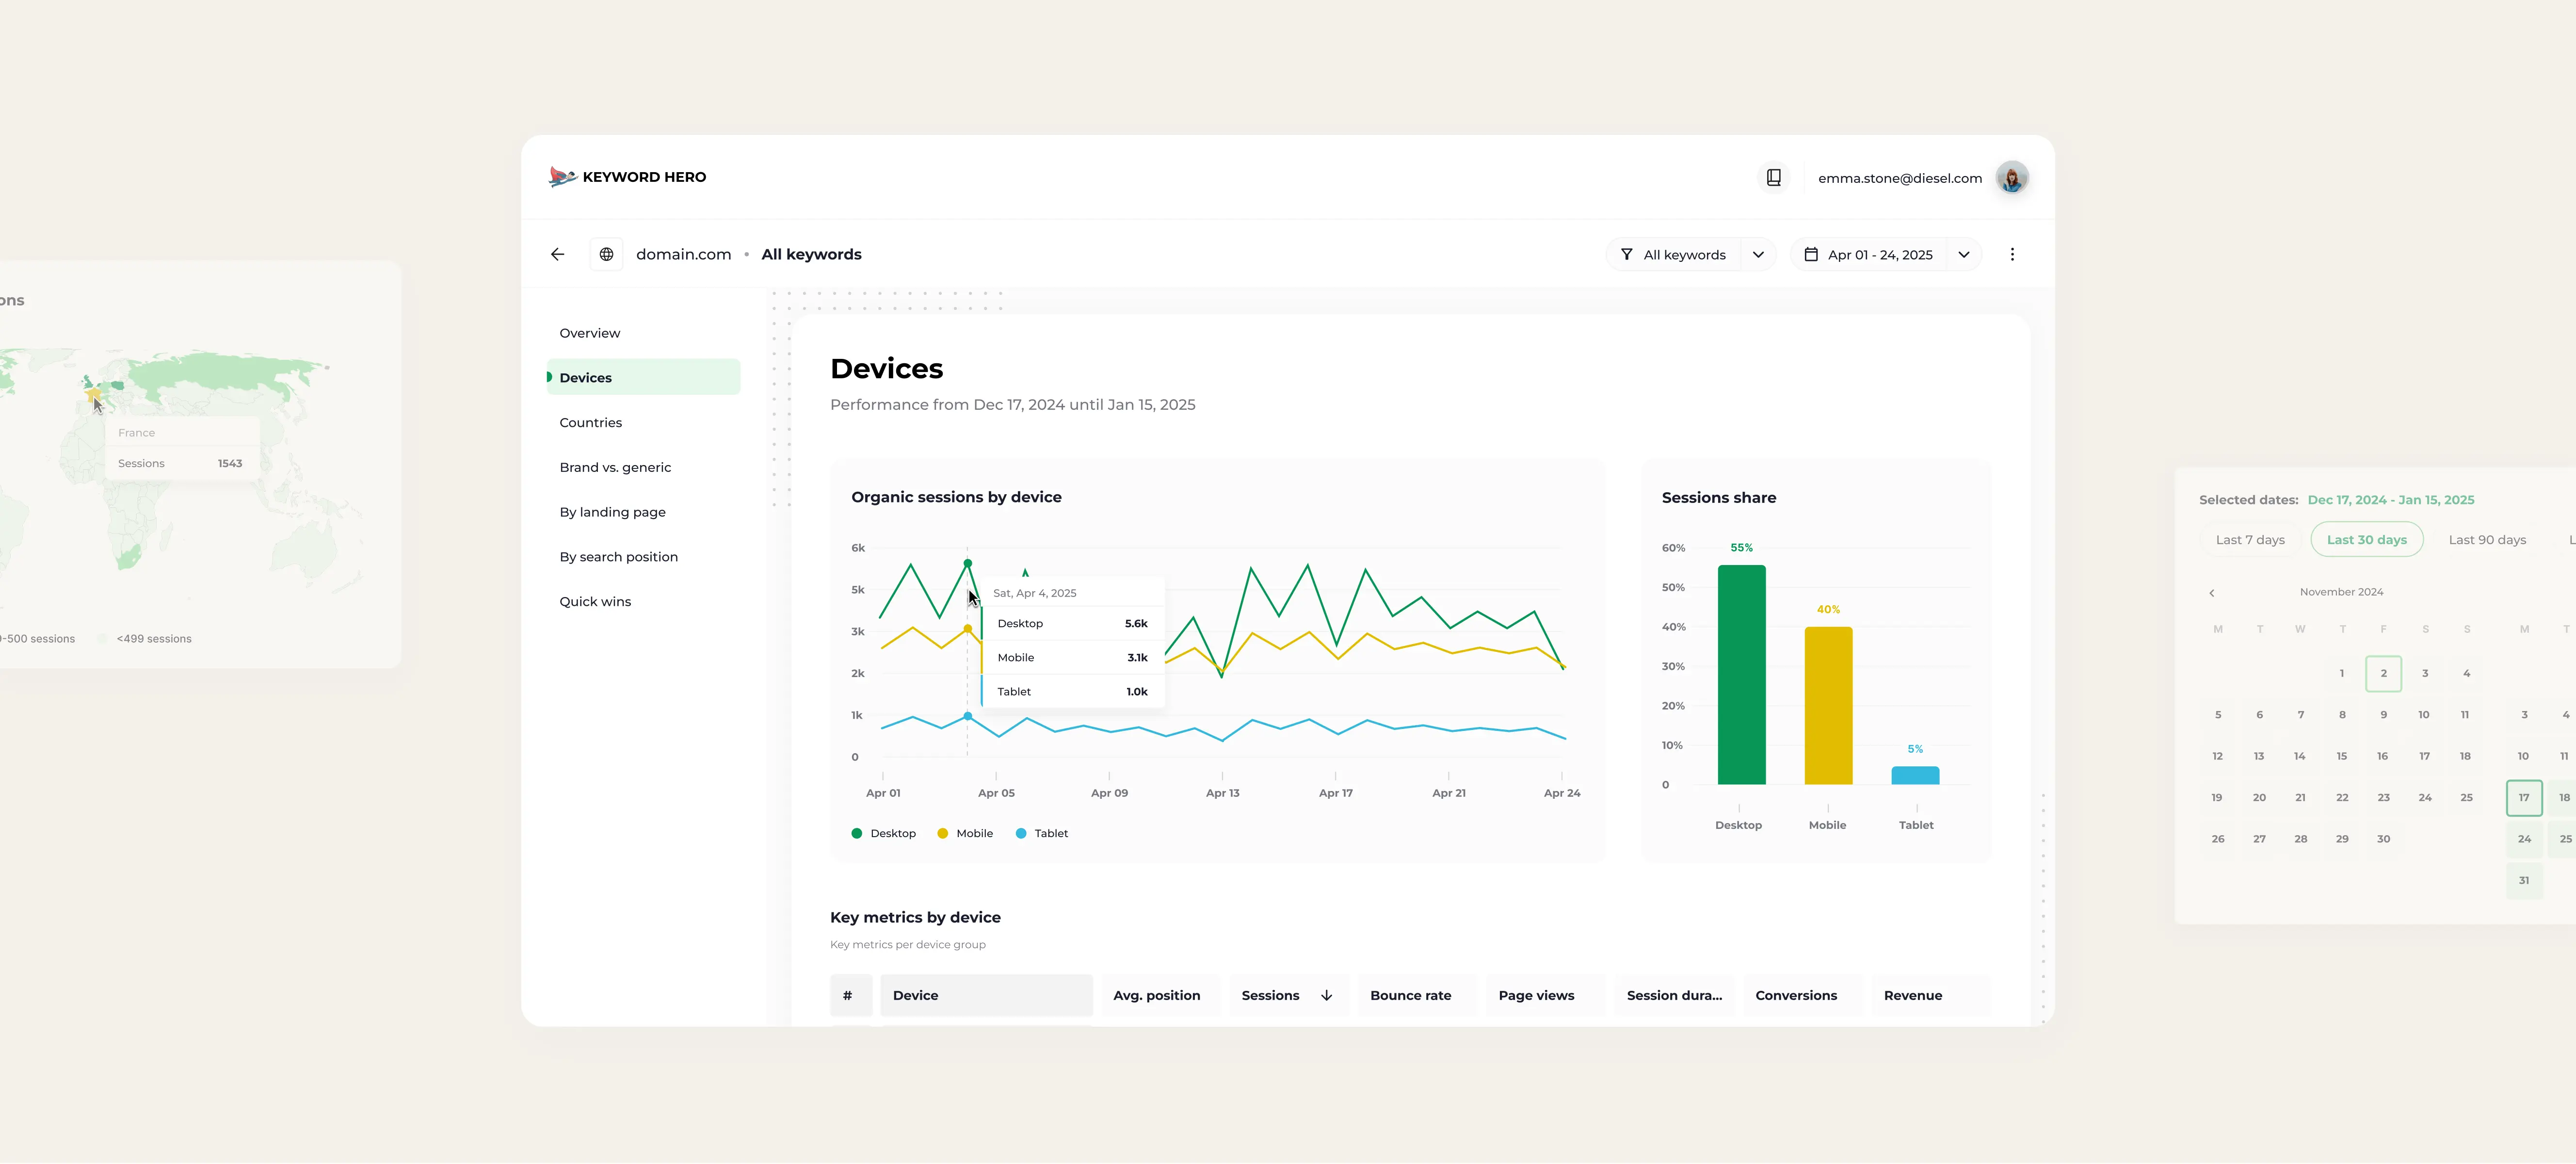This screenshot has width=2576, height=1164.
Task: Pick November 15 in the calendar
Action: [x=2341, y=756]
